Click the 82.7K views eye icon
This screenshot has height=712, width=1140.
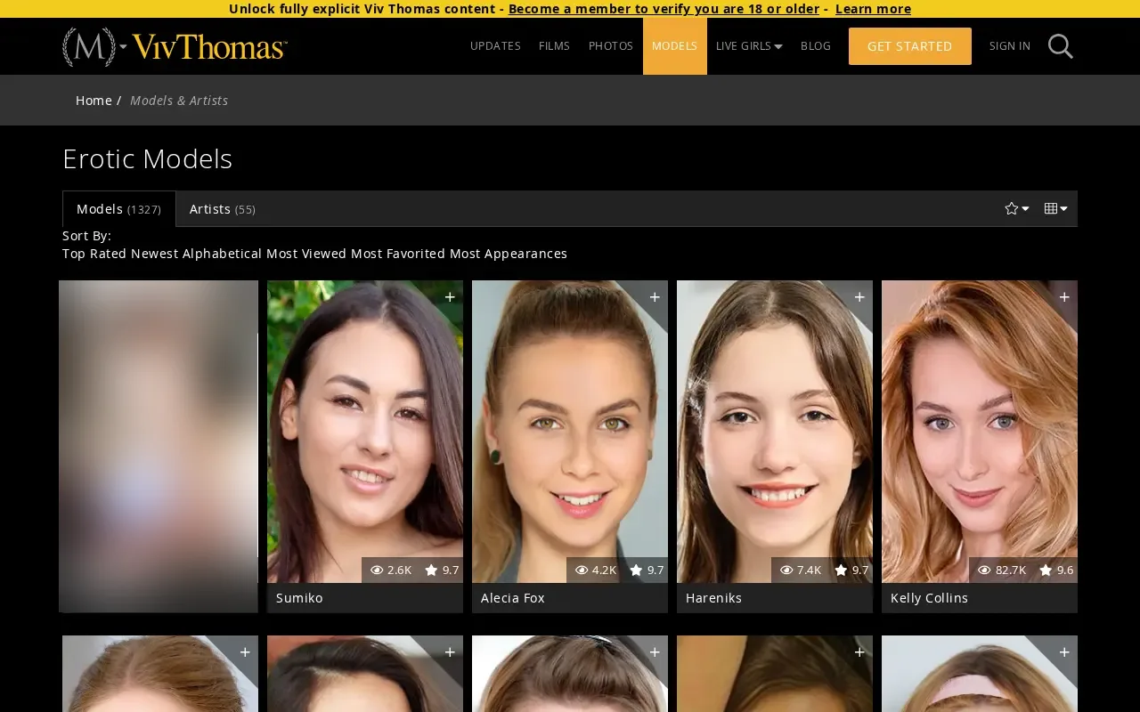pyautogui.click(x=984, y=570)
